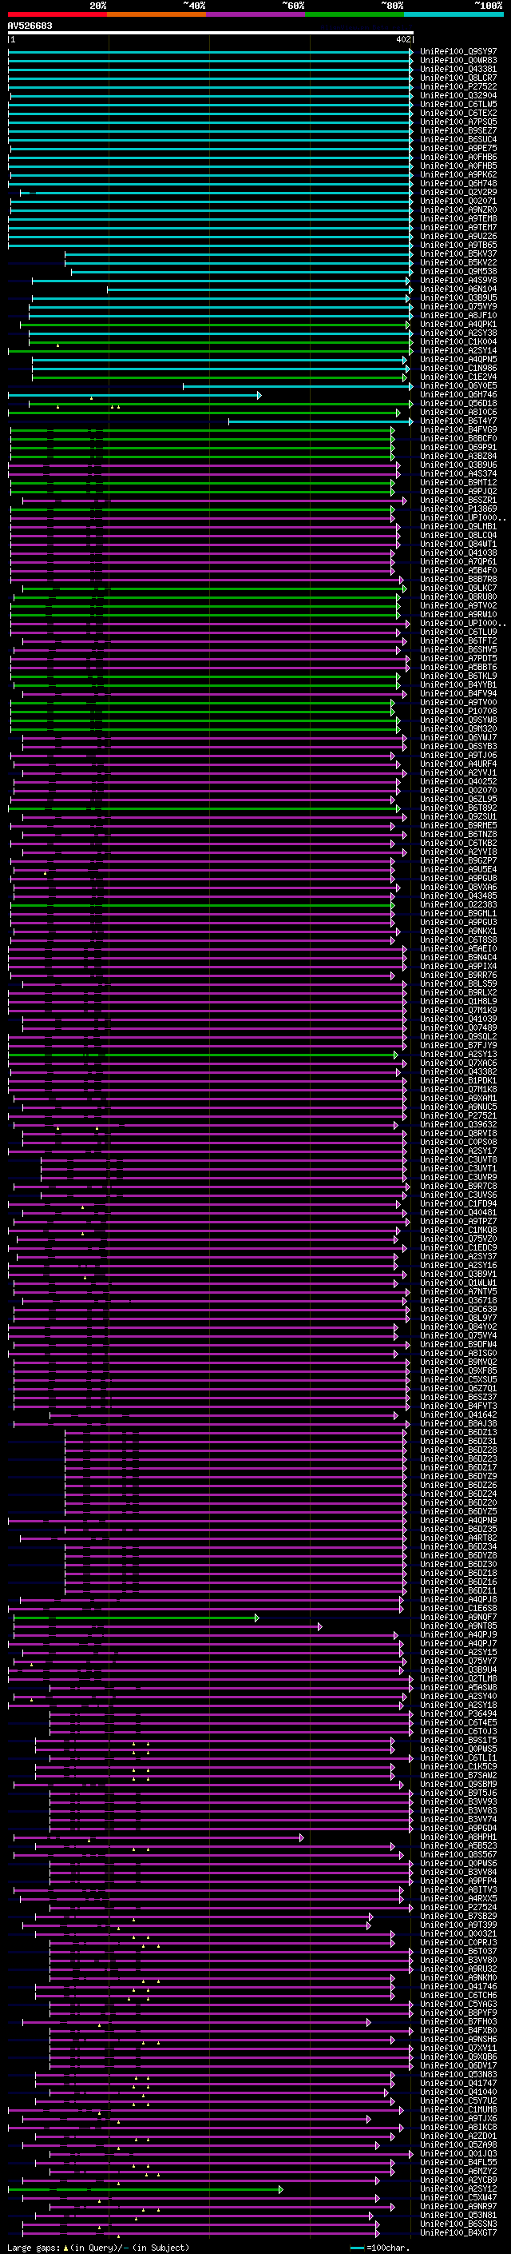Click hit label UniRef100_C6TLW5
Viewport: 511px width, 2254px height.
[x=458, y=104]
